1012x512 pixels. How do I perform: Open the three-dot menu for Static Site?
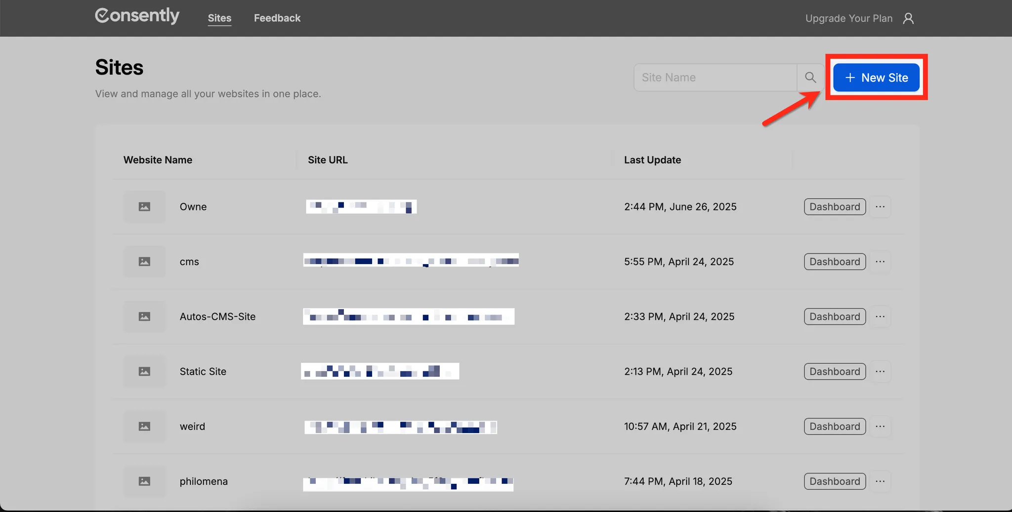881,371
